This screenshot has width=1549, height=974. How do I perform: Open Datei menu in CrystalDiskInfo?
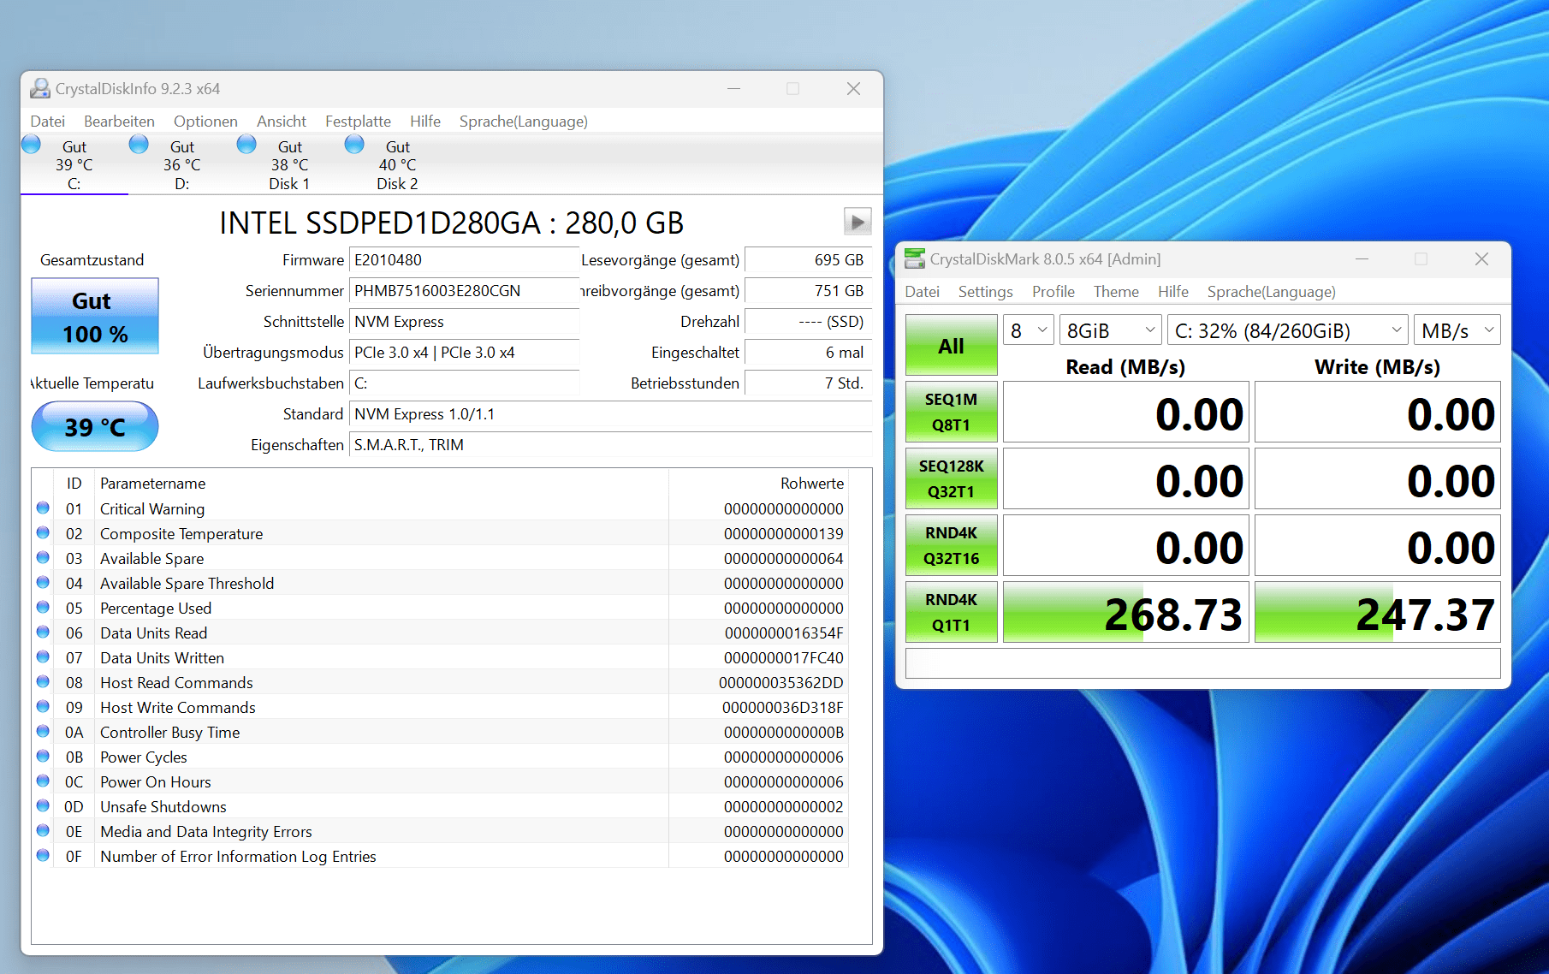tap(48, 122)
